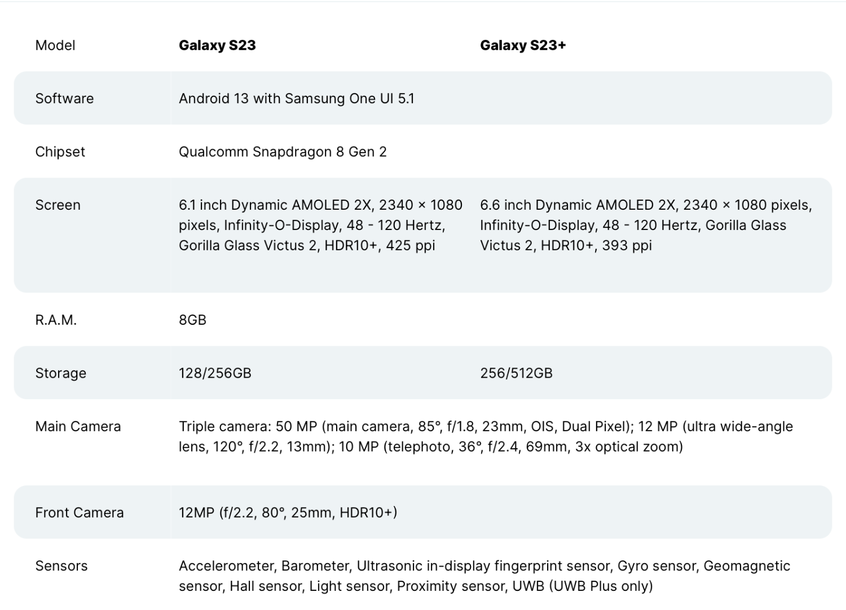Click the 6.1 inch Galaxy S23 screen description
The image size is (846, 610).
(320, 225)
